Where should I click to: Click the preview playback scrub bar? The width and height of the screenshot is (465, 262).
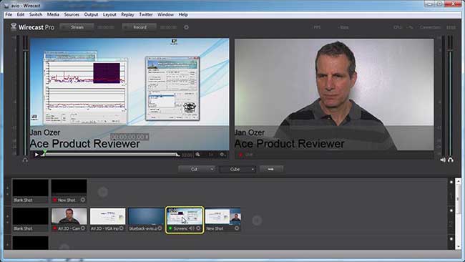pos(111,155)
